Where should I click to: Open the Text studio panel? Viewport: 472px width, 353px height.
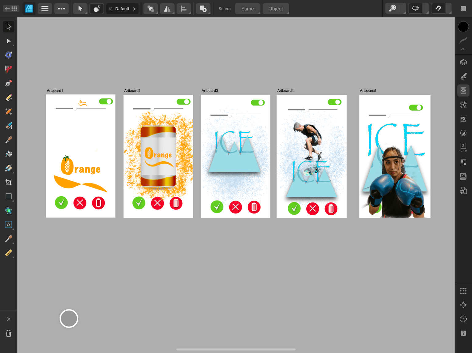coord(463,147)
